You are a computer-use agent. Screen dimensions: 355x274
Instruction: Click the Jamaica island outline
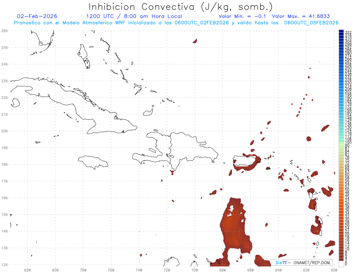(x=93, y=162)
